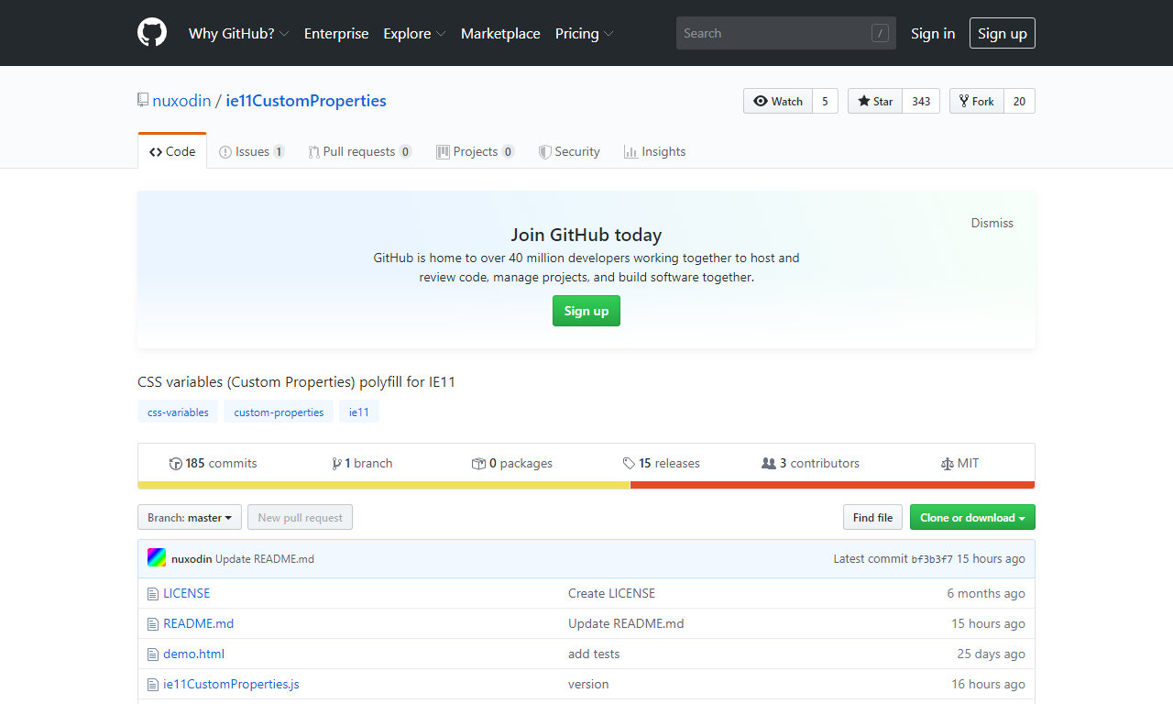Viewport: 1173px width, 704px height.
Task: Switch to the Issues tab
Action: (251, 152)
